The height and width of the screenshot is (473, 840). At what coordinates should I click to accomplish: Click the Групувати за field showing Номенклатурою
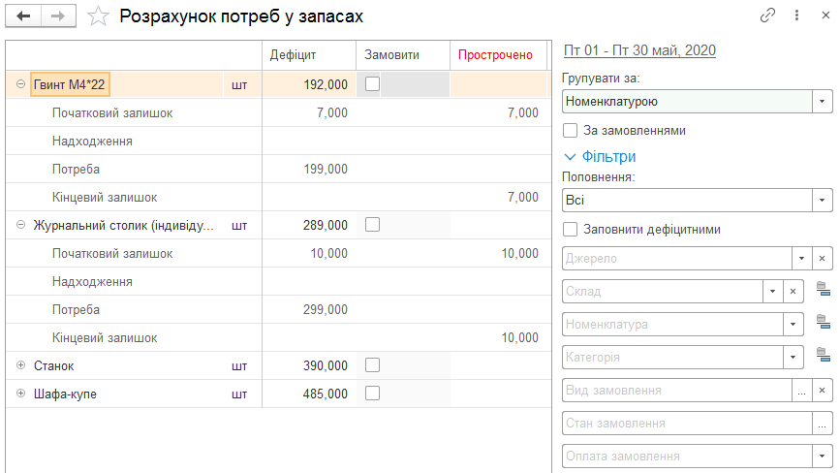pyautogui.click(x=687, y=101)
